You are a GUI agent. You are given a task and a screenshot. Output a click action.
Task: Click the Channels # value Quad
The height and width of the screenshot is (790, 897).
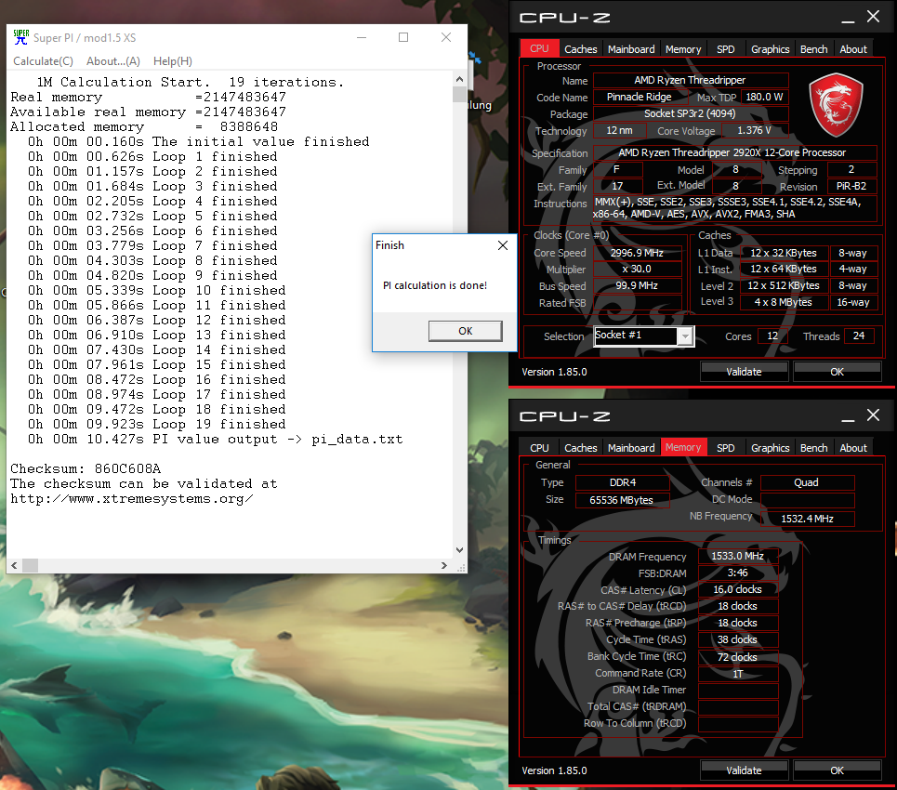point(807,482)
